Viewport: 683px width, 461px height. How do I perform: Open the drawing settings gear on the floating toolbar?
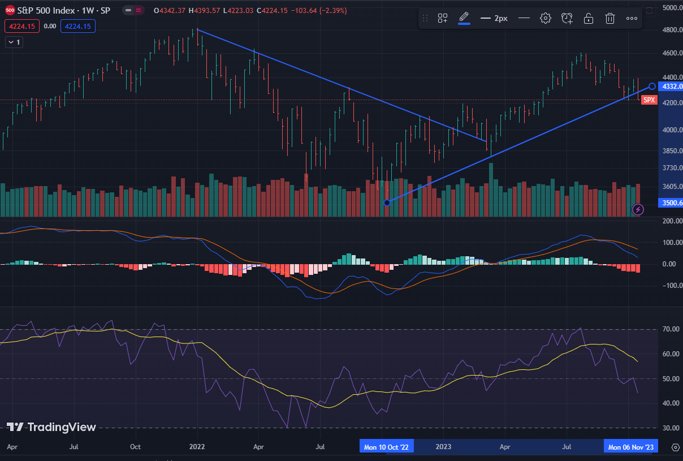(545, 18)
